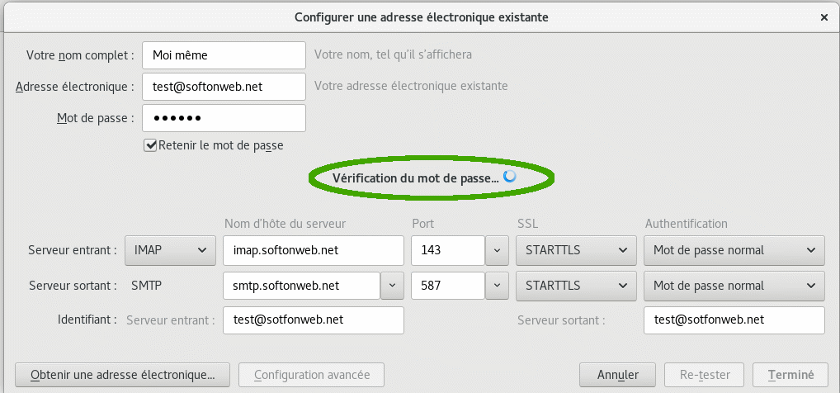Click the outgoing server identifiant field
This screenshot has width=840, height=393.
click(734, 320)
